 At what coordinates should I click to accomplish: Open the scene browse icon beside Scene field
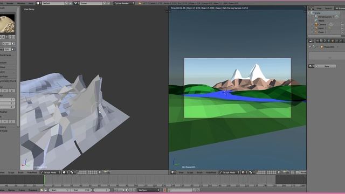tap(77, 3)
